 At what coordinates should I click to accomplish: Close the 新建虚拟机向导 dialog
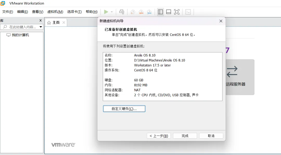(221, 21)
